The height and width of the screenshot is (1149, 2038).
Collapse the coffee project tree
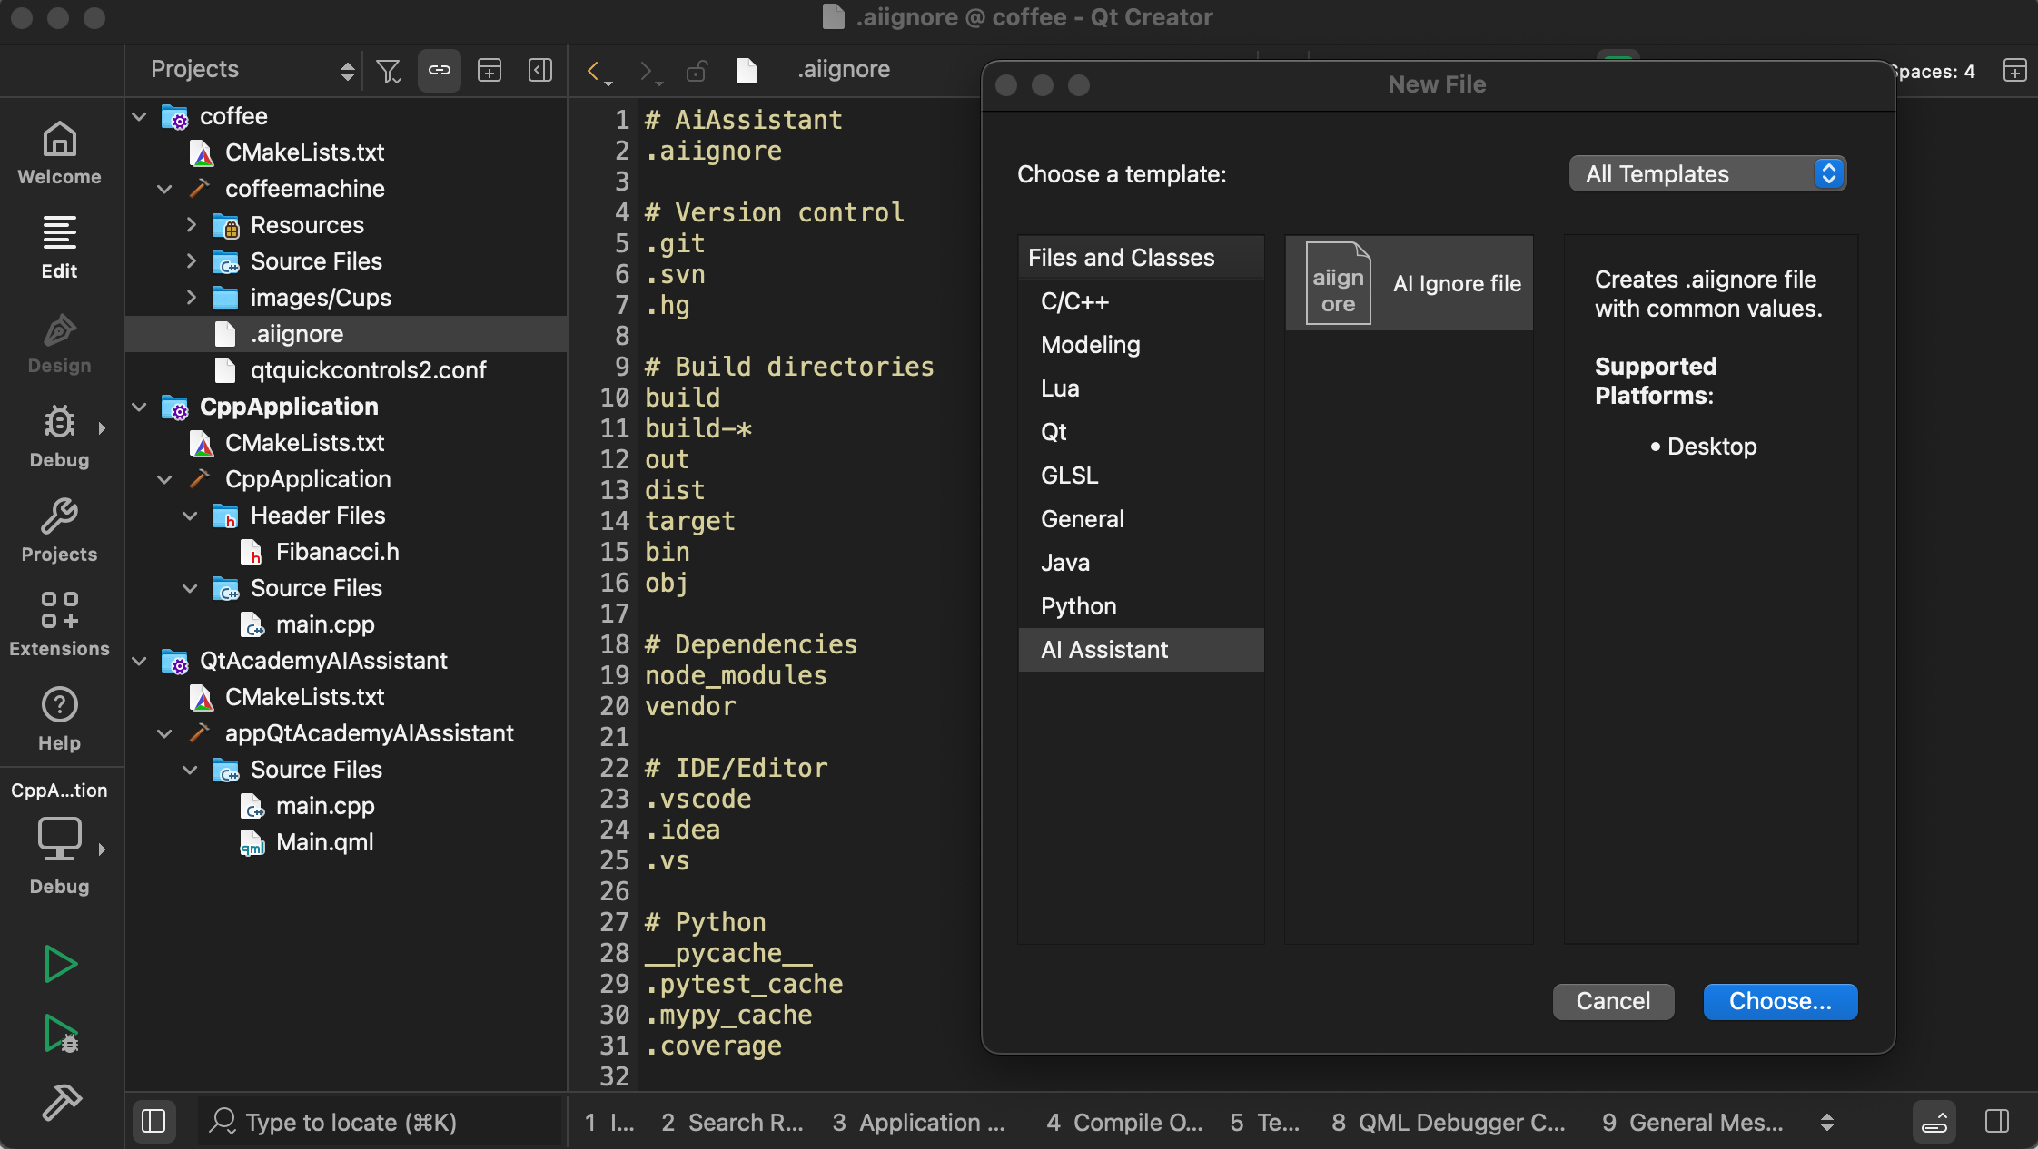click(x=139, y=116)
